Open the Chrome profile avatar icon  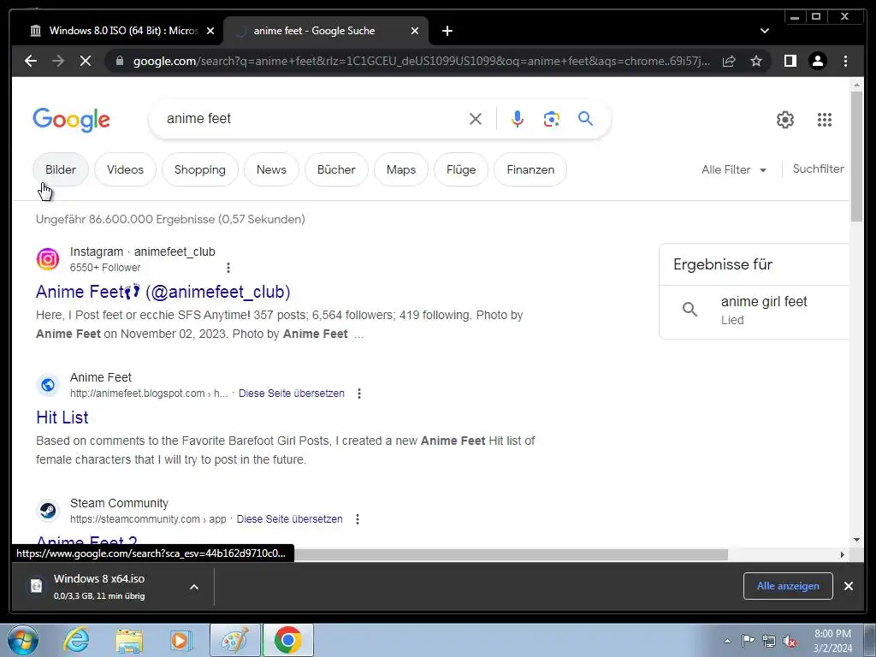pyautogui.click(x=818, y=61)
